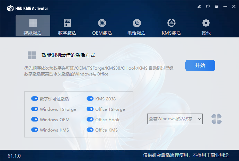
Task: Disable the Windows TSForge switch
Action: point(35,109)
